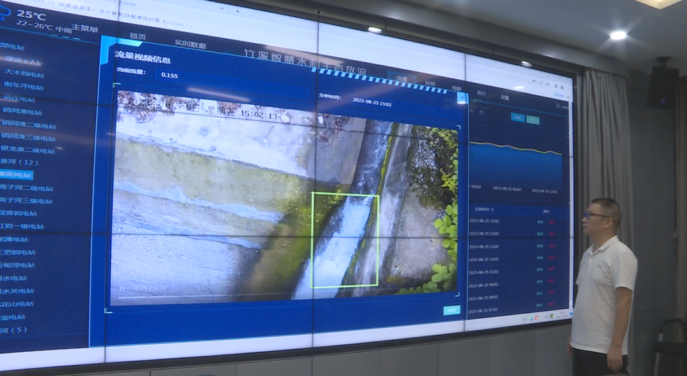Open the 实时数据 tab
This screenshot has width=687, height=376.
coord(190,44)
